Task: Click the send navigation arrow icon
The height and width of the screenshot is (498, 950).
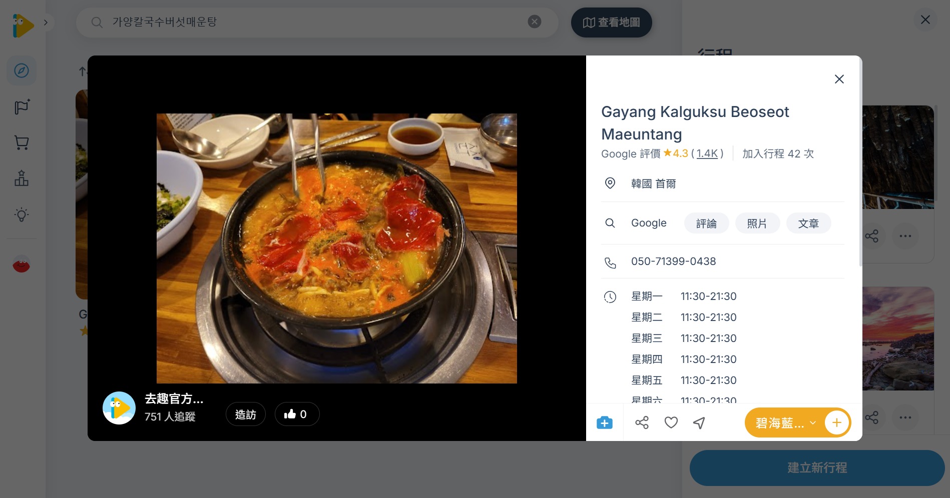Action: click(699, 422)
